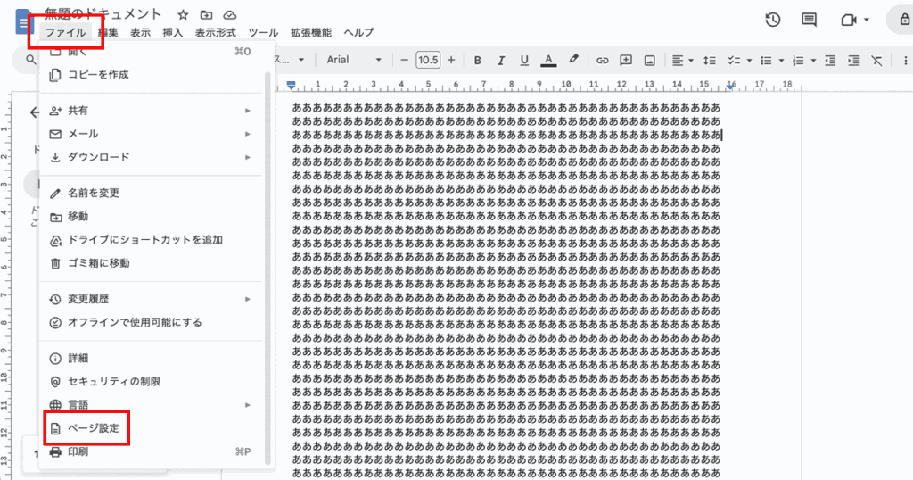Select オフラインで使用可能にする option
913x480 pixels.
tap(135, 322)
